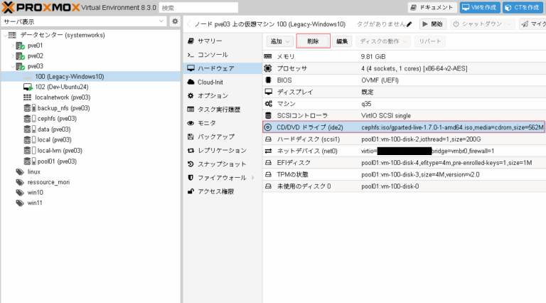
Task: Click the 編集 (Edit) button
Action: 342,41
